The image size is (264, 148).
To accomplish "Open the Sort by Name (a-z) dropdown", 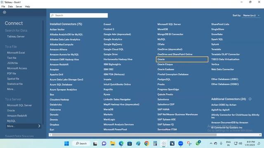I will click(251, 15).
